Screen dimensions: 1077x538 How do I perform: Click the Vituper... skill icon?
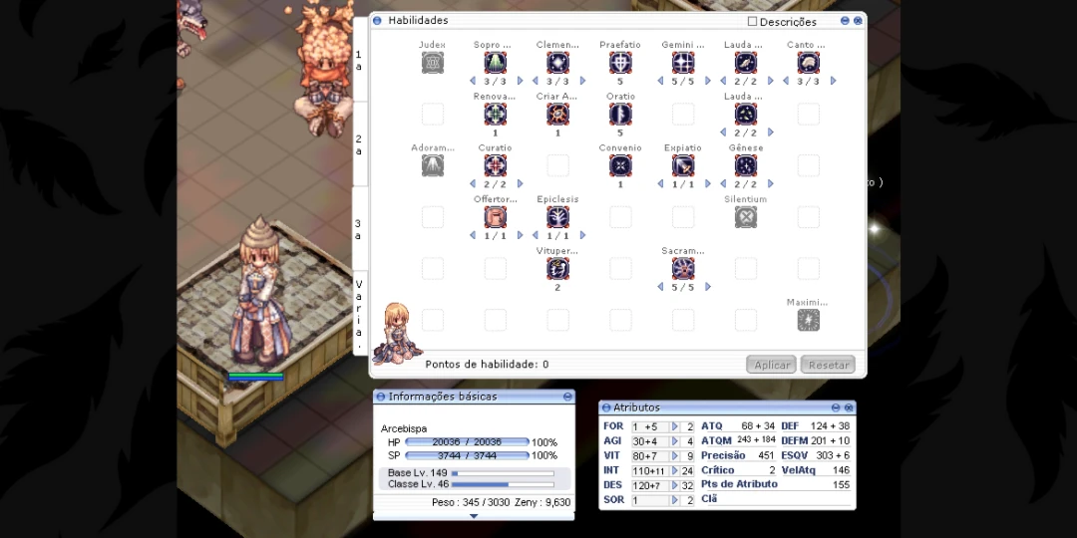point(557,269)
